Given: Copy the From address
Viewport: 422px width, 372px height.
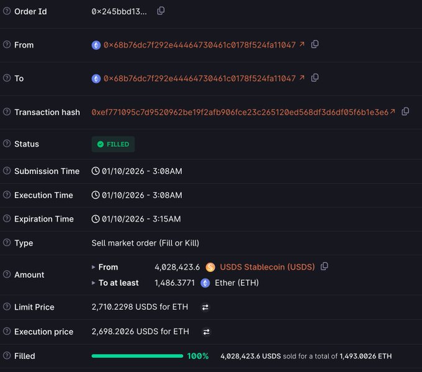Looking at the screenshot, I should point(315,45).
